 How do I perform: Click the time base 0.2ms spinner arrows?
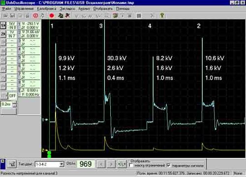pyautogui.click(x=15, y=104)
